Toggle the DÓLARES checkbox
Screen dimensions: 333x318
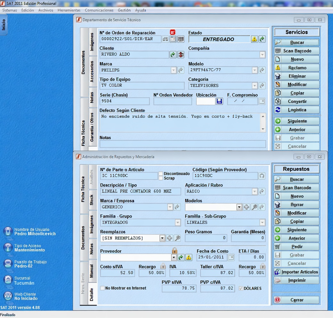click(x=241, y=288)
